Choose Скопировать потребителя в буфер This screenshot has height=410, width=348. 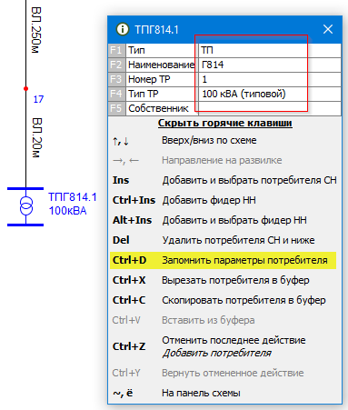click(244, 300)
